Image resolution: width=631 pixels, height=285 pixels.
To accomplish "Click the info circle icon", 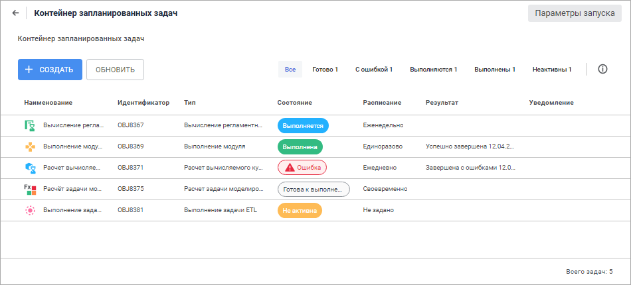I will coord(603,69).
